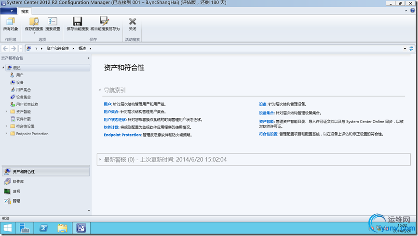
Task: Refresh view using address bar refresh icon
Action: pos(411,49)
